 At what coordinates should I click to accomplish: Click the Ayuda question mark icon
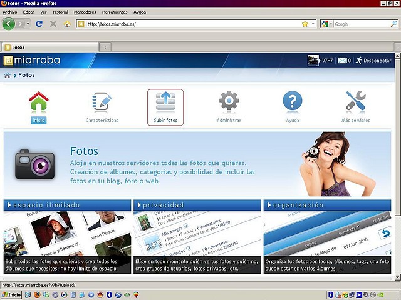(293, 101)
